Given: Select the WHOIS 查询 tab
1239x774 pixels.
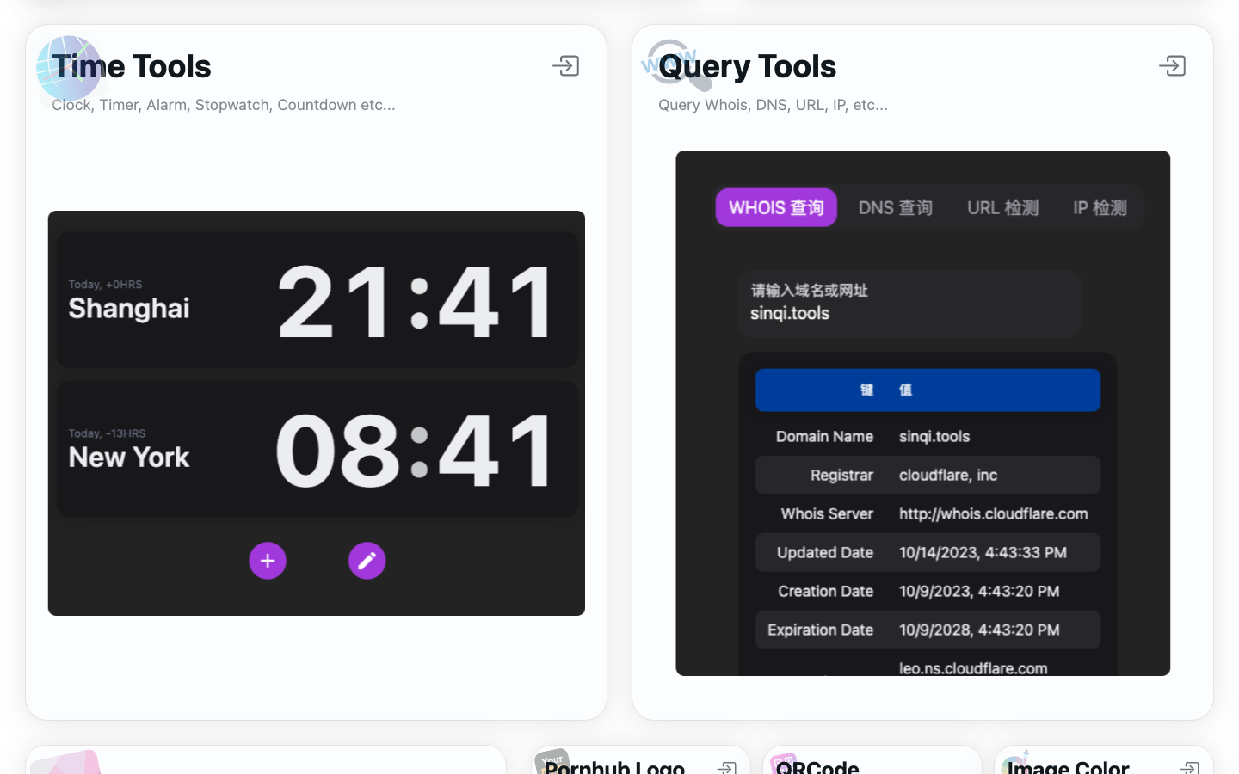Looking at the screenshot, I should pyautogui.click(x=776, y=208).
